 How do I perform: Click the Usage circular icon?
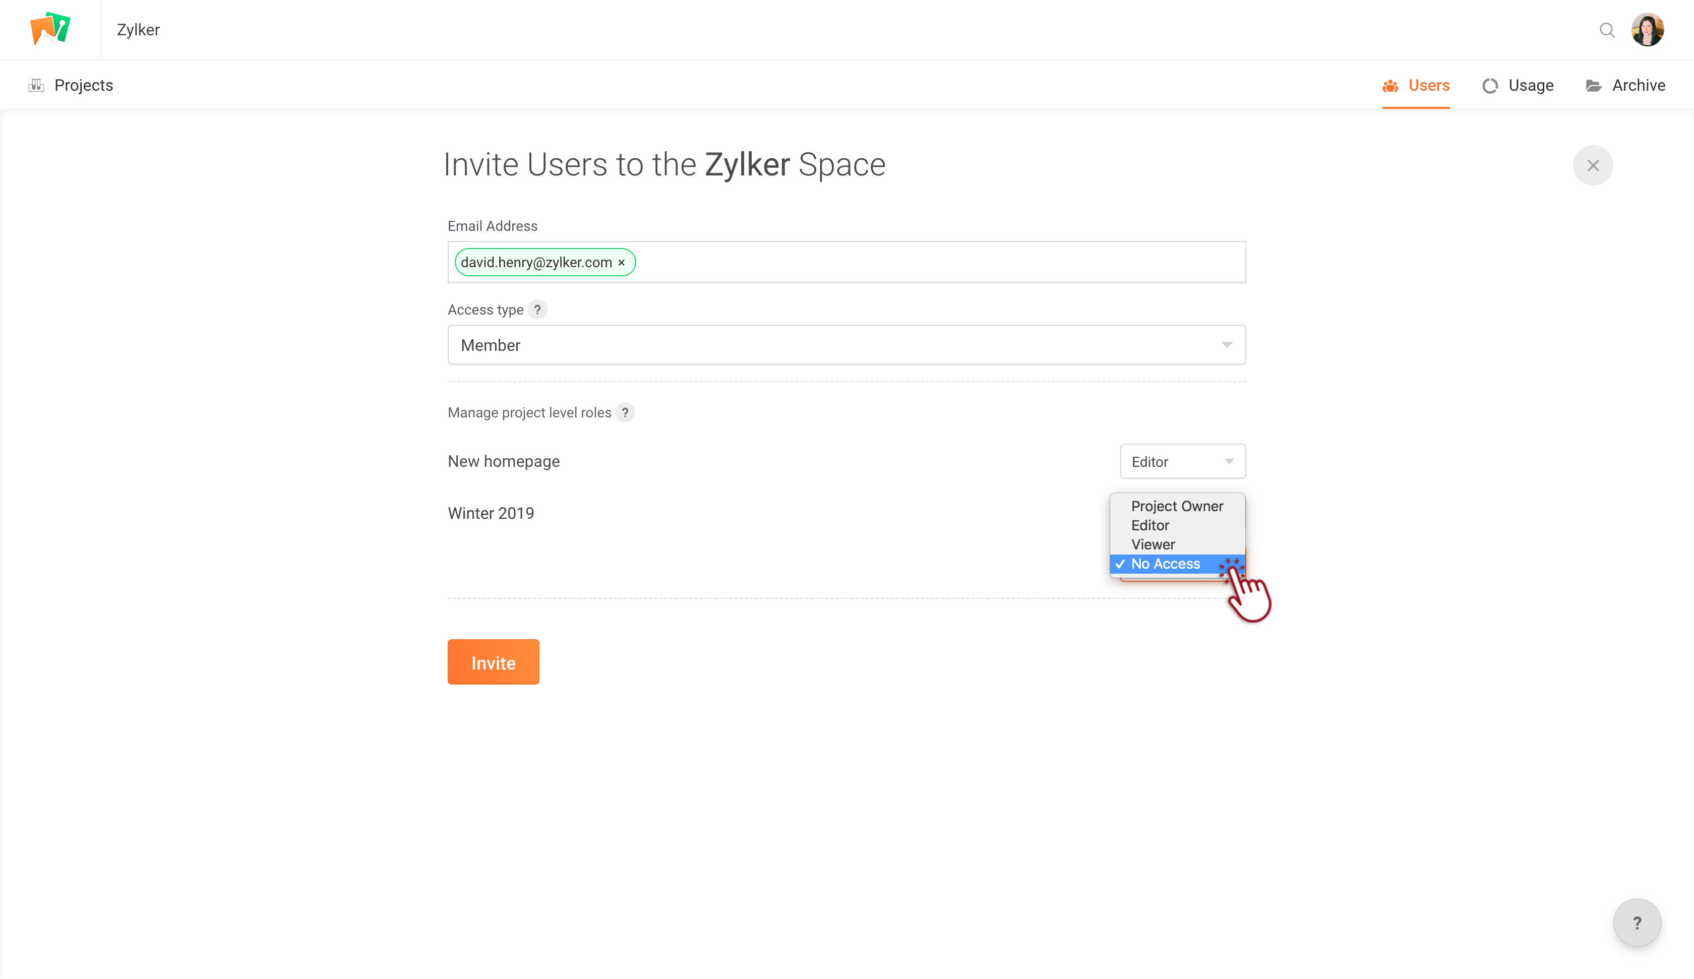click(1490, 86)
